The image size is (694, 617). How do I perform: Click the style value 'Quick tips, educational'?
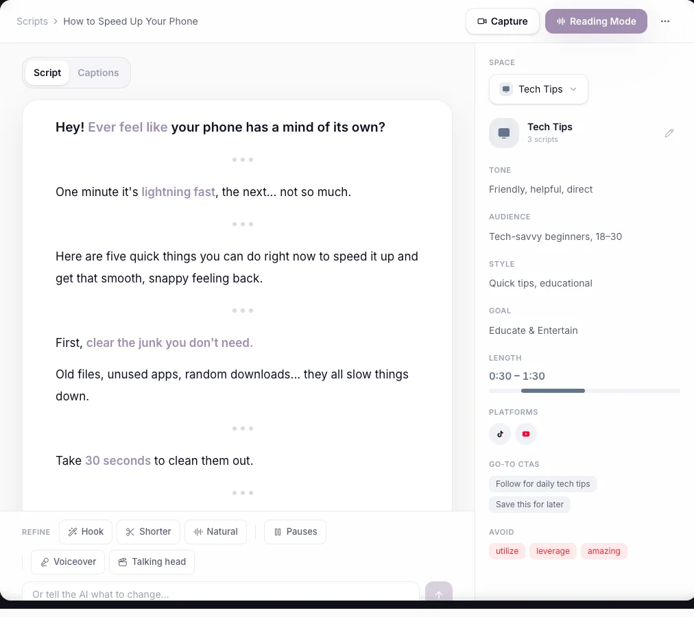[x=540, y=283]
